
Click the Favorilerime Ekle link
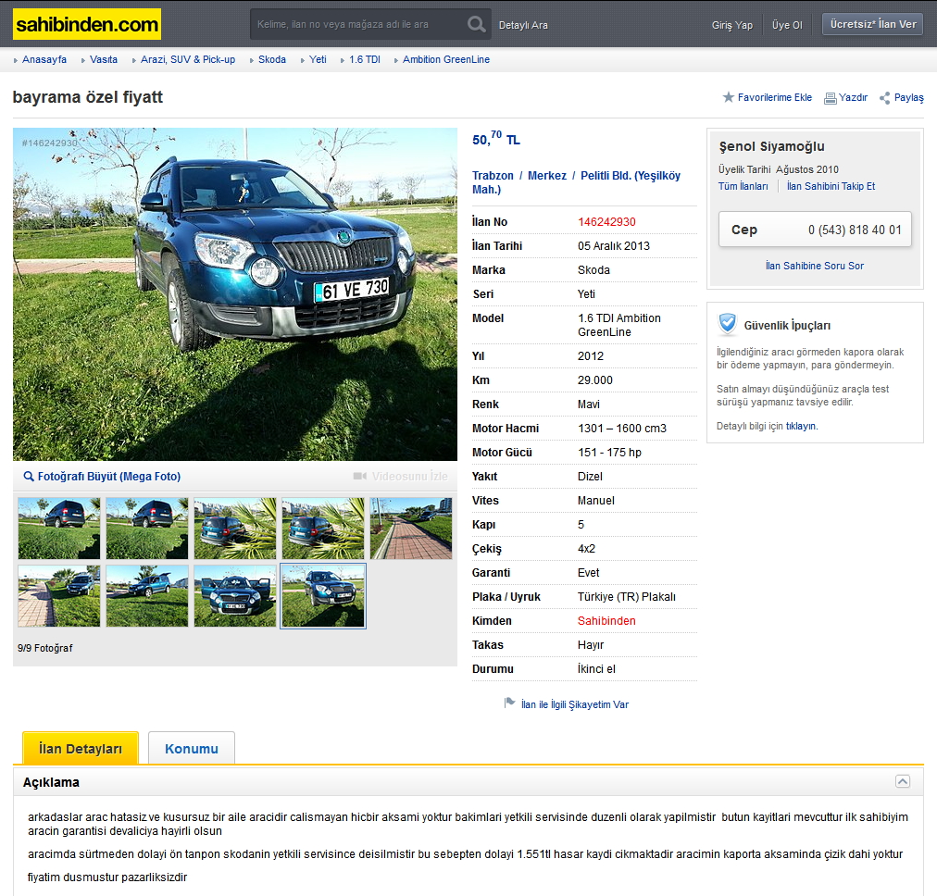774,97
